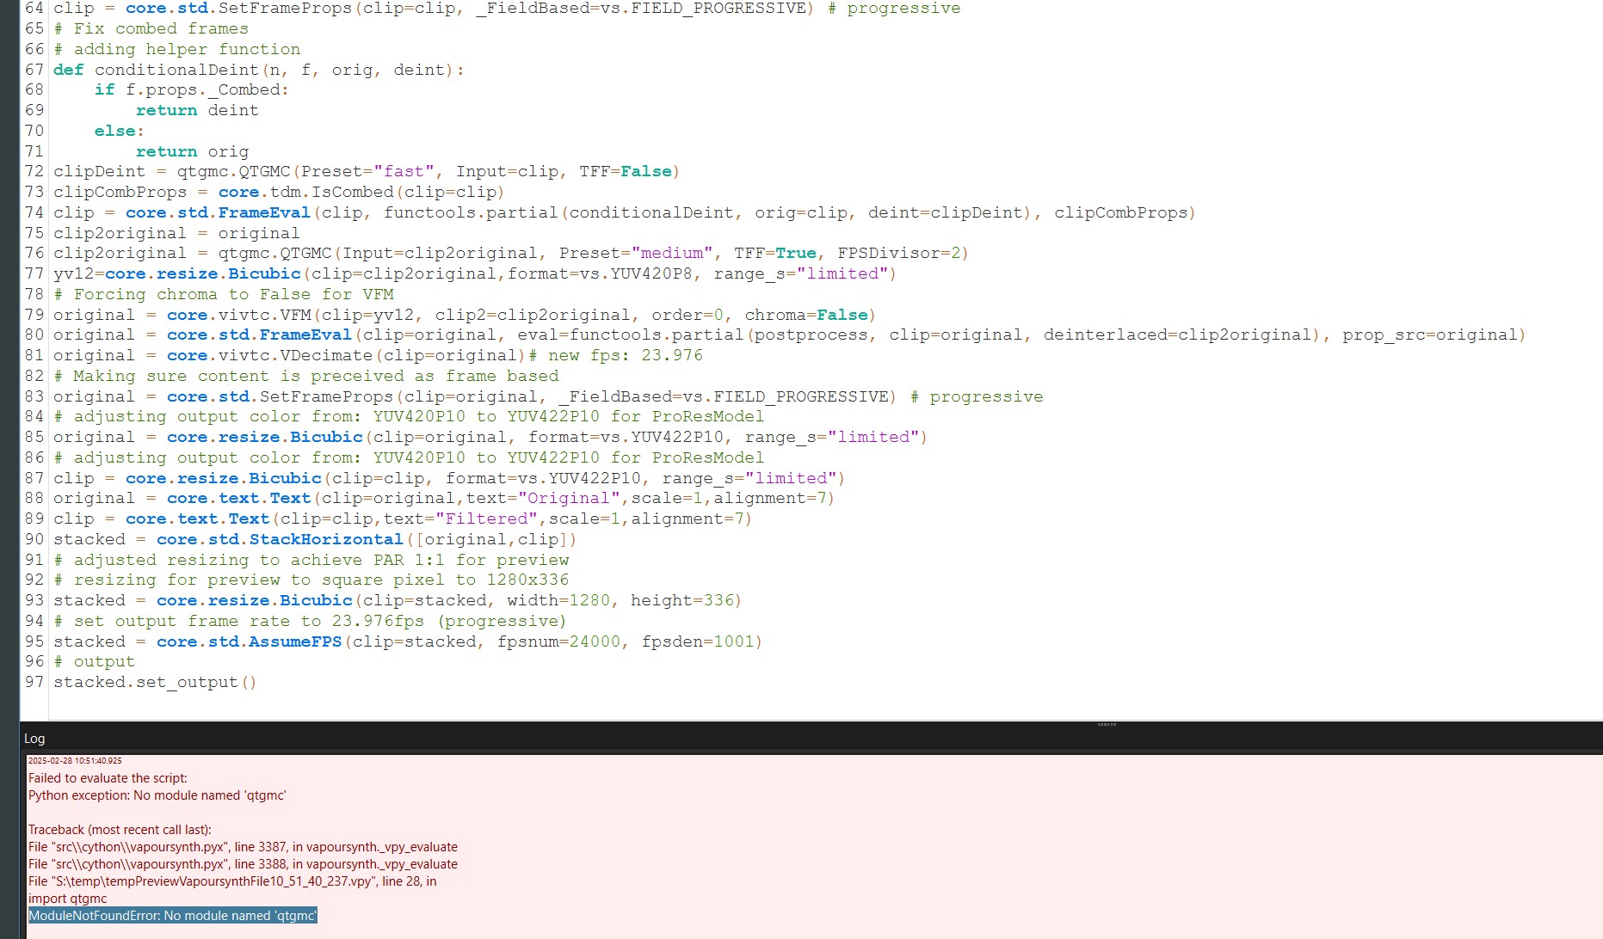Click the traceback line with the tempPreviewVapoursynthFile path

pyautogui.click(x=232, y=881)
